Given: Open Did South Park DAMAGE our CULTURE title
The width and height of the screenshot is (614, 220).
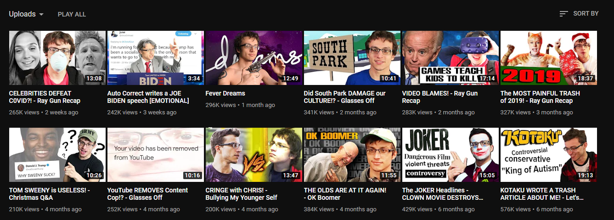Looking at the screenshot, I should click(344, 97).
